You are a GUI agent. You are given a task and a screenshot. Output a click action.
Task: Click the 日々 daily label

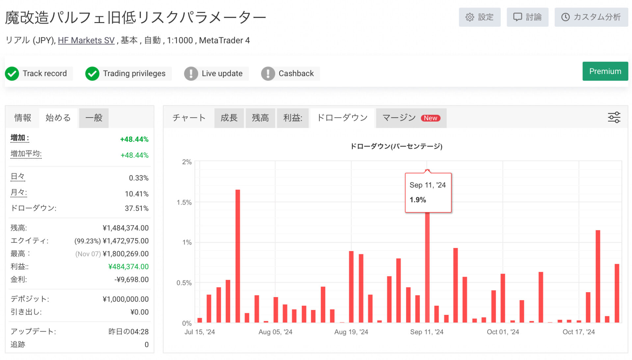tap(18, 177)
